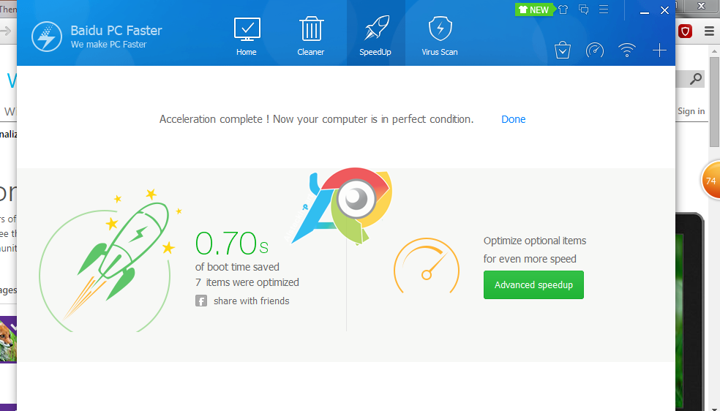This screenshot has height=411, width=720.
Task: Click the orange speedometer gauge graphic
Action: click(427, 266)
